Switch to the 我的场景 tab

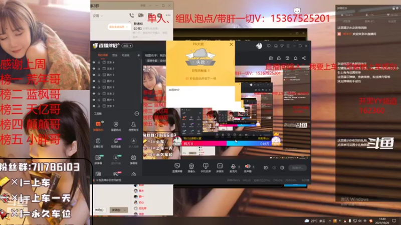click(x=103, y=55)
